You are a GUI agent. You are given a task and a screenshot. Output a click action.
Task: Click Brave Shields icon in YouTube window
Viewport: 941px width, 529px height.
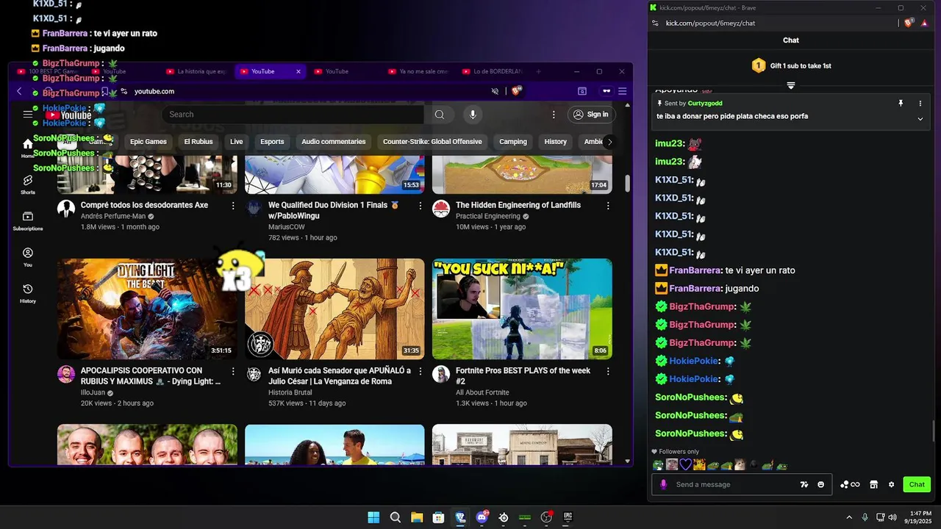click(x=517, y=91)
